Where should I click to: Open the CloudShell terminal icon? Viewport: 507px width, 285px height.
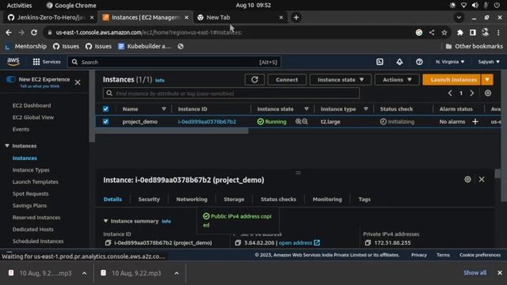(379, 62)
